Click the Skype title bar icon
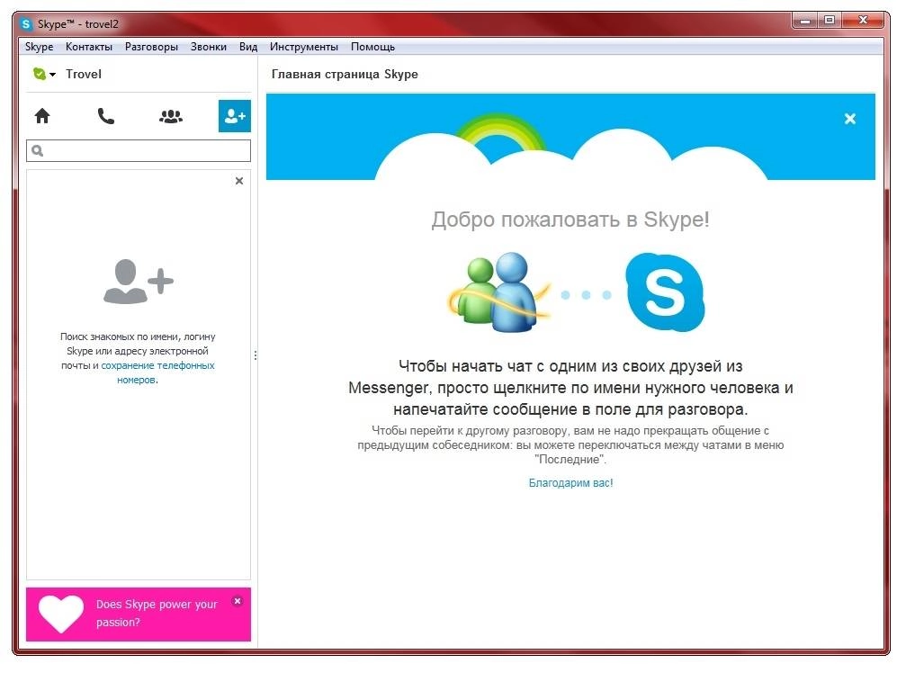Image resolution: width=906 pixels, height=673 pixels. tap(26, 24)
